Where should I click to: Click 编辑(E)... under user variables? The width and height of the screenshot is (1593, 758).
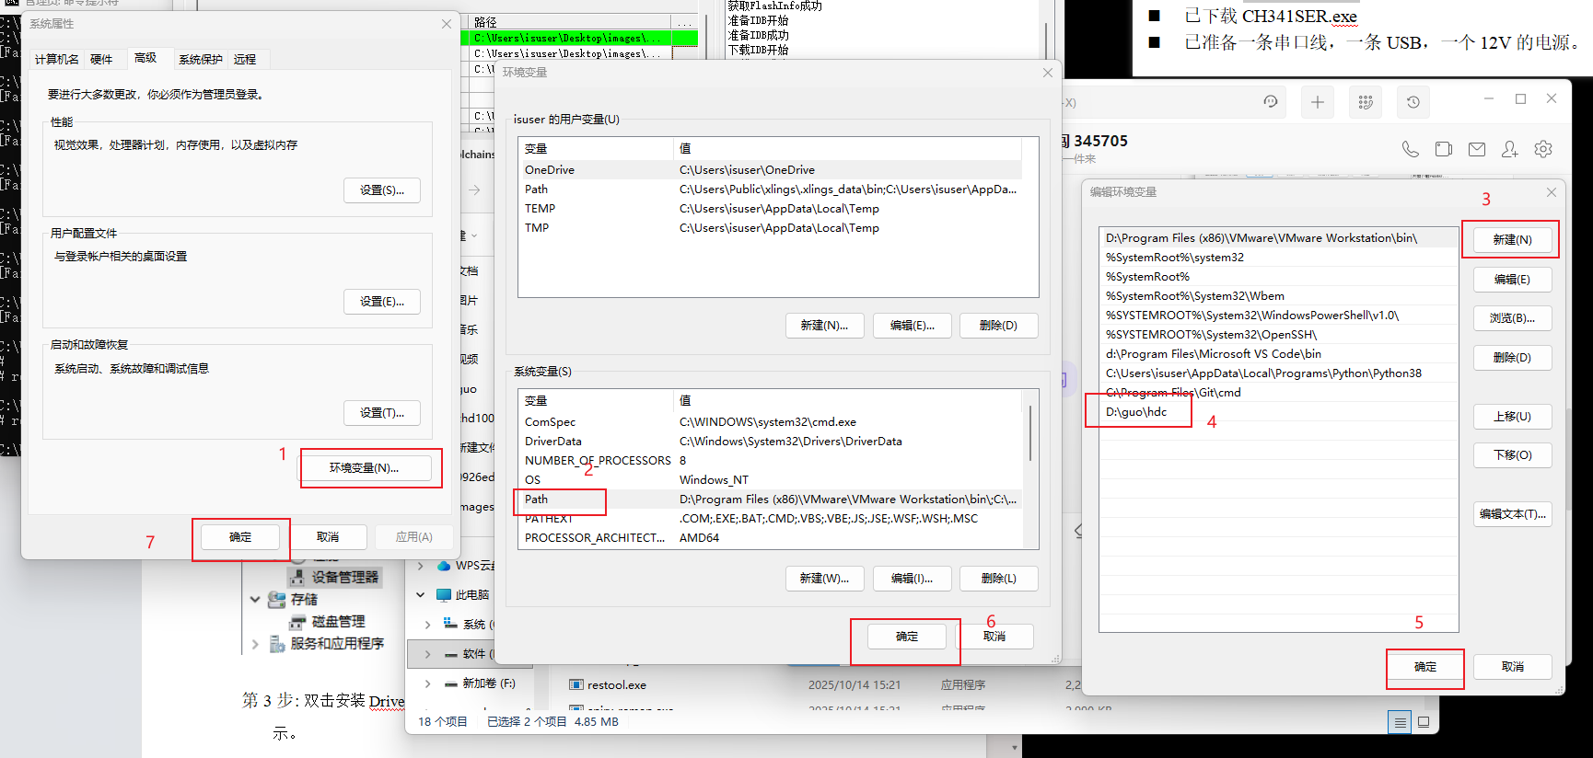point(913,326)
